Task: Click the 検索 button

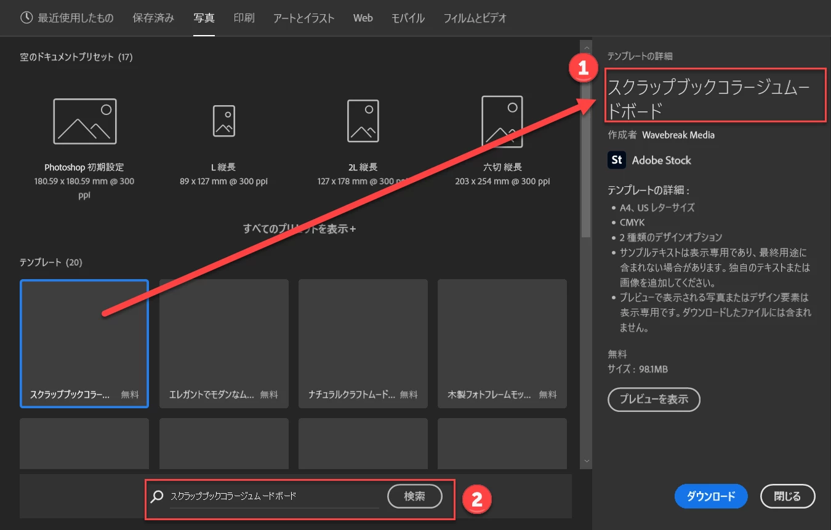Action: tap(415, 496)
